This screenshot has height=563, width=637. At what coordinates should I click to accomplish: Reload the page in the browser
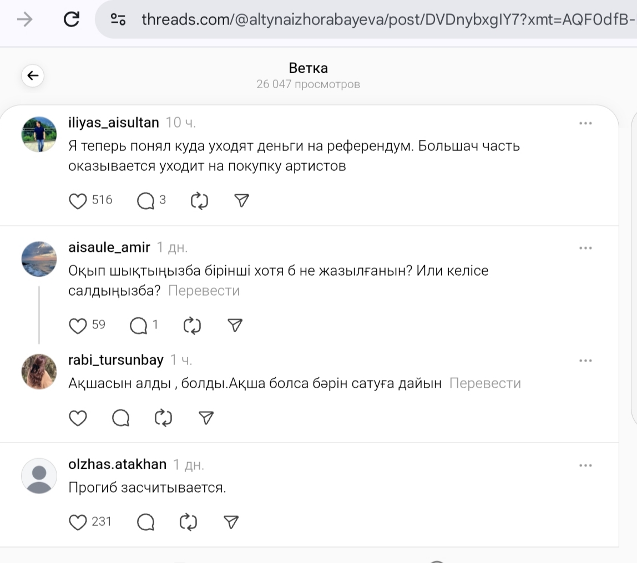point(72,20)
